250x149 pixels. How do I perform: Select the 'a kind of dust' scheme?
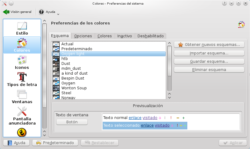click(109, 73)
